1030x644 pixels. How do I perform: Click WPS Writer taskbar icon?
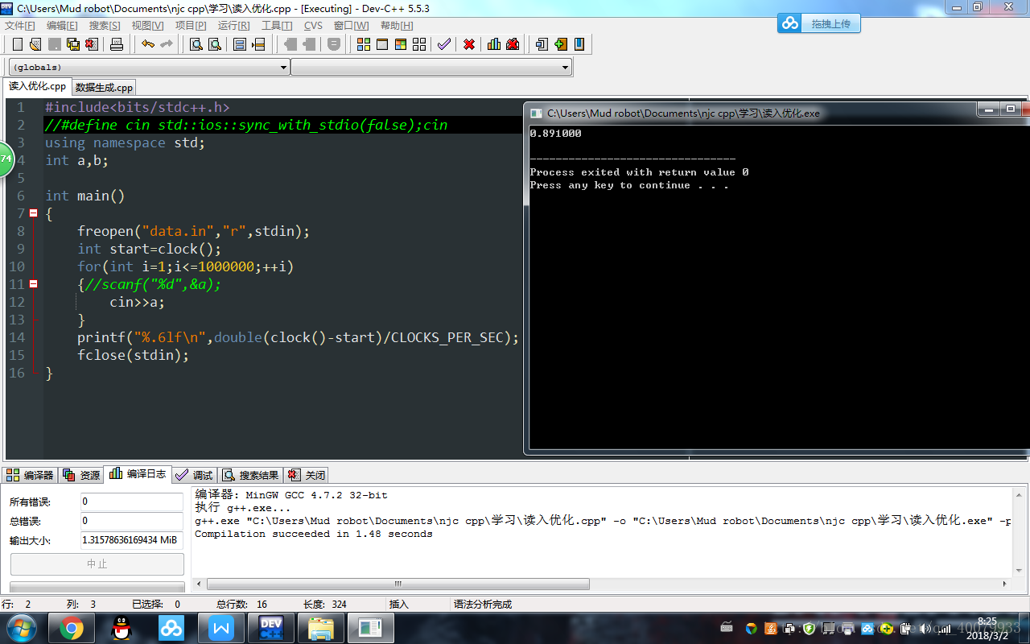[221, 628]
